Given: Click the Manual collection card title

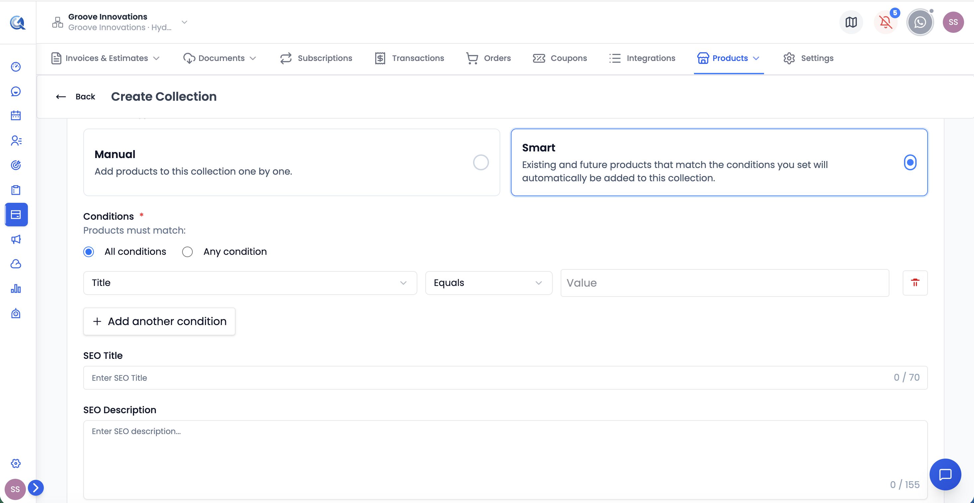Looking at the screenshot, I should point(115,154).
